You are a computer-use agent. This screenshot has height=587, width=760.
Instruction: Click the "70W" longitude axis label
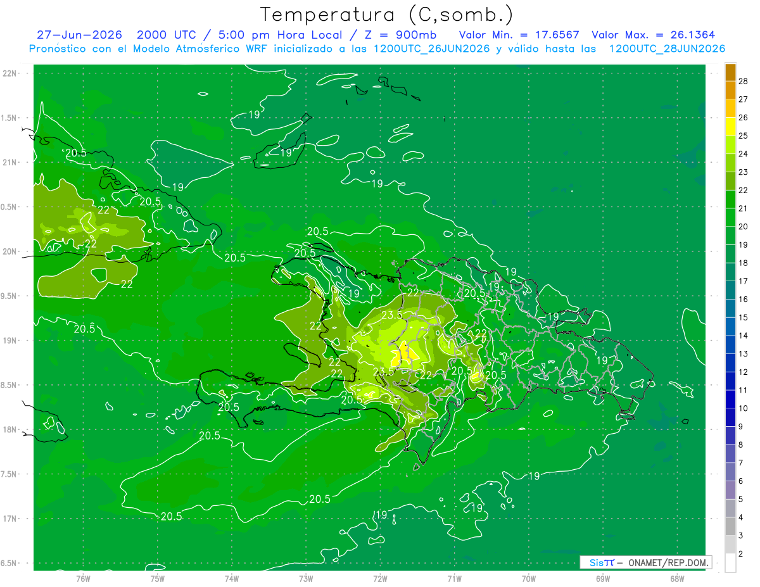(x=529, y=578)
